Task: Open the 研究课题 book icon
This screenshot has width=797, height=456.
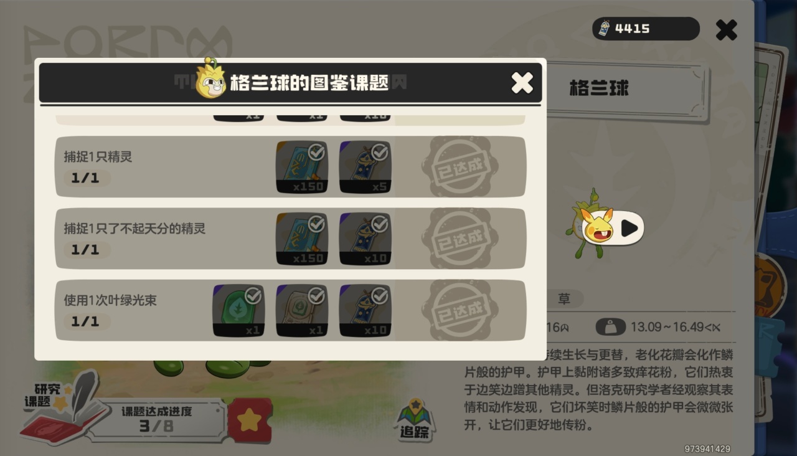Action: (x=62, y=406)
